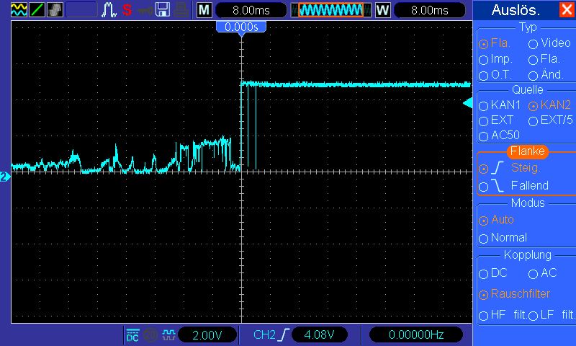Click the 2.00V volts-per-division value

(207, 335)
